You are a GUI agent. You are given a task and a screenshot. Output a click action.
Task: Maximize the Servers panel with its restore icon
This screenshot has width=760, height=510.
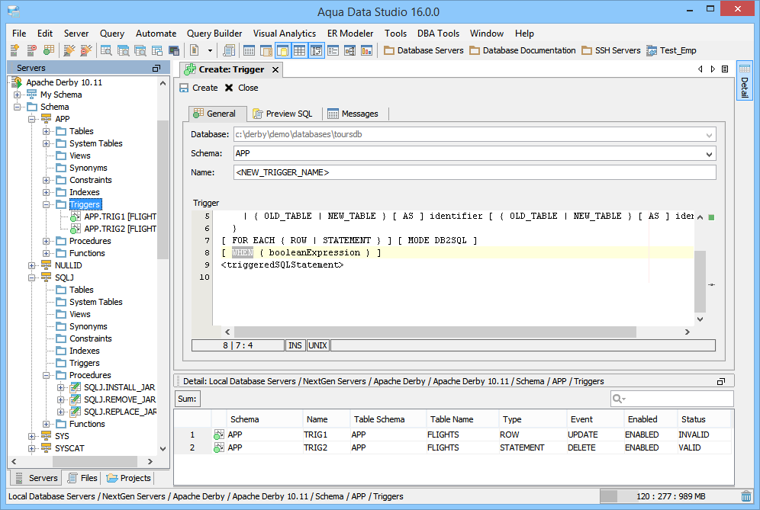[156, 68]
